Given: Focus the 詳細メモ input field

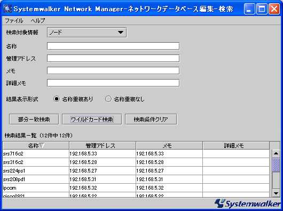Looking at the screenshot, I should pos(113,83).
